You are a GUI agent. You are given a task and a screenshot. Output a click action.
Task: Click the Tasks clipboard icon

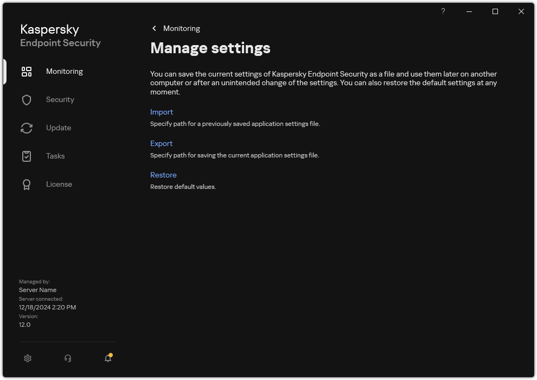pyautogui.click(x=27, y=156)
